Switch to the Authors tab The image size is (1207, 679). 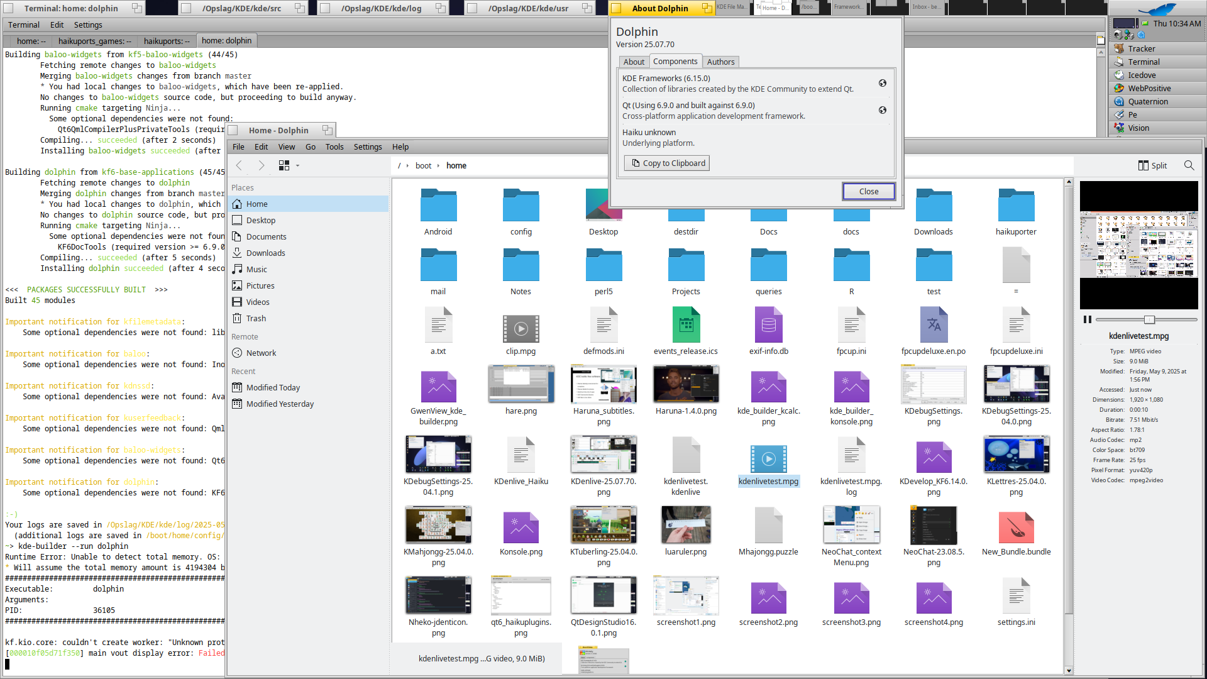pyautogui.click(x=720, y=62)
